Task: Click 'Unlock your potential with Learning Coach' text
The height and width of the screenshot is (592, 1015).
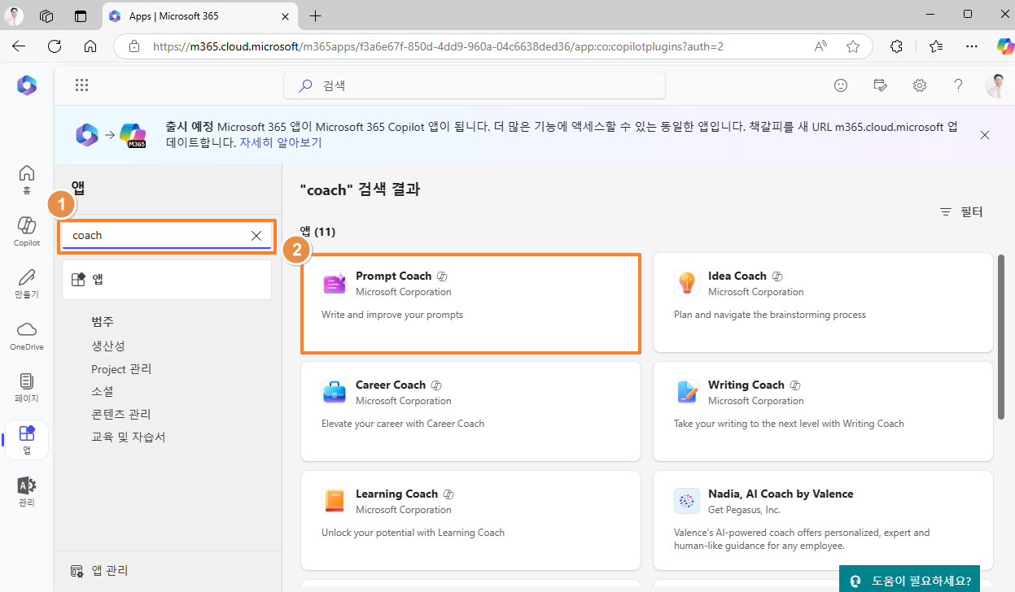Action: (x=413, y=532)
